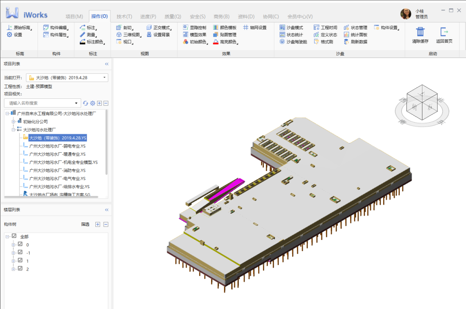Click the refresh icon beside search box
Image resolution: width=466 pixels, height=309 pixels.
[x=85, y=103]
